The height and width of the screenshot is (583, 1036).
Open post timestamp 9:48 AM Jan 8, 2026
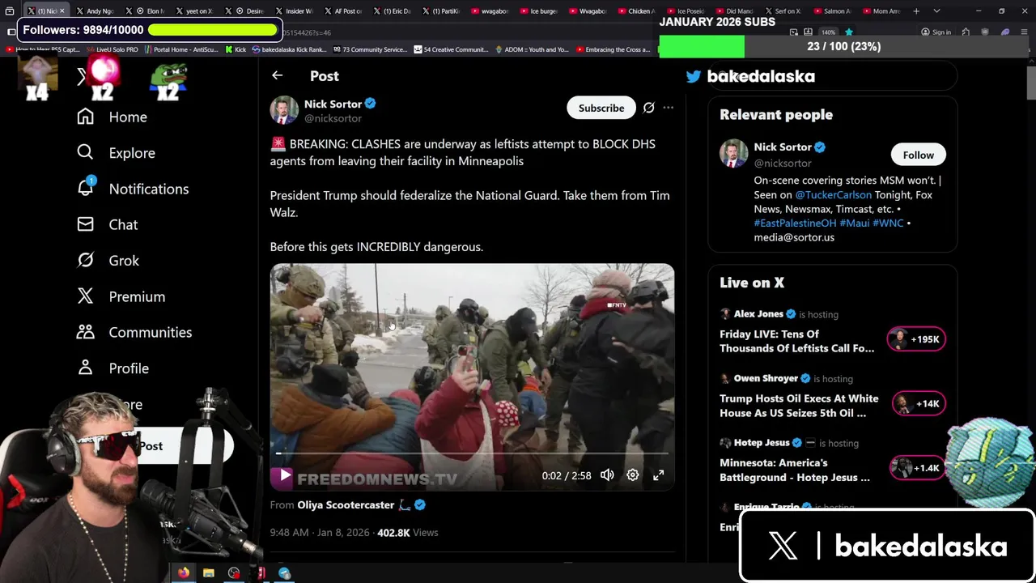coord(320,533)
